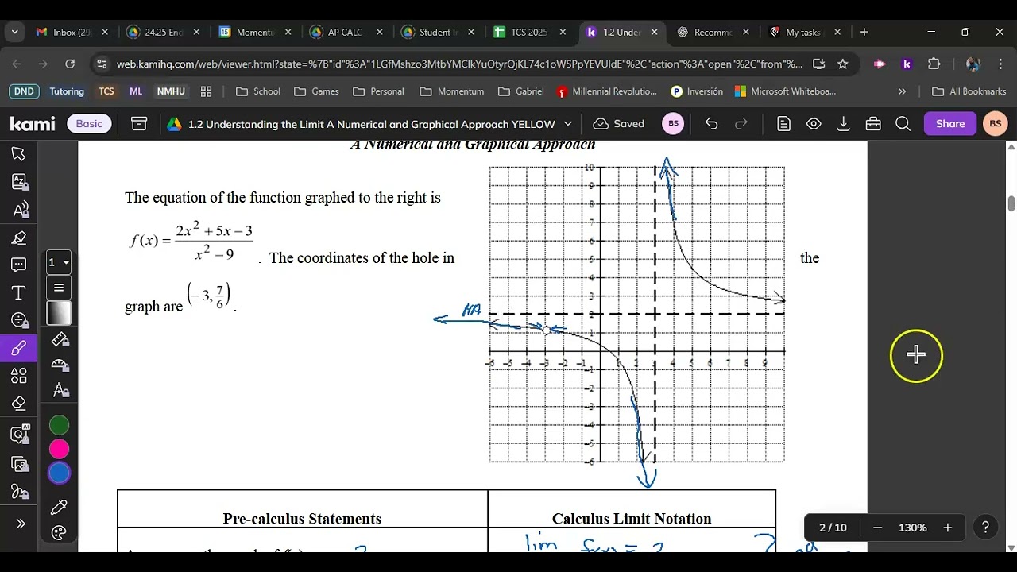Viewport: 1017px width, 572px height.
Task: Select the protractor drawing aid
Action: (60, 365)
